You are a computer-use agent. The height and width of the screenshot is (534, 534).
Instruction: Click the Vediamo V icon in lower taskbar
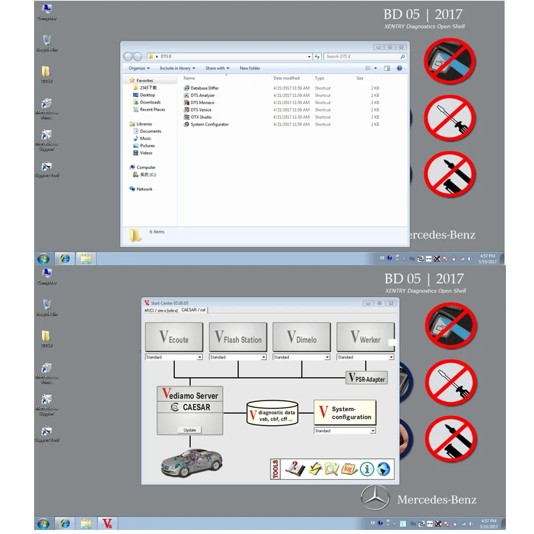(107, 523)
